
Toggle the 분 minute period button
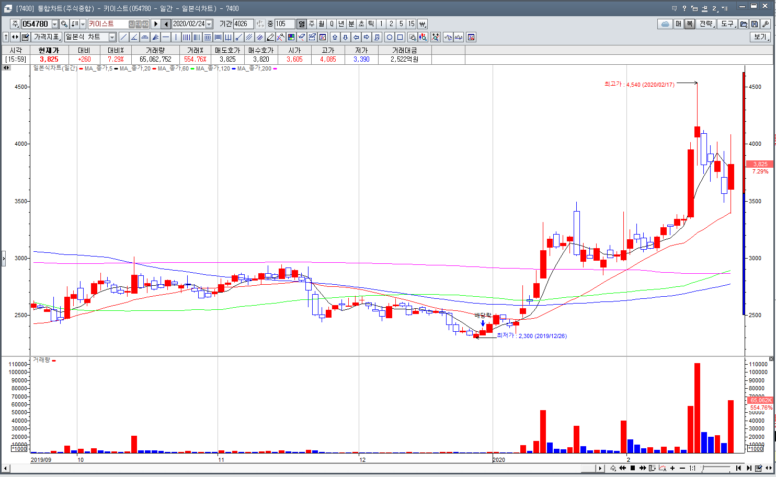pos(351,24)
